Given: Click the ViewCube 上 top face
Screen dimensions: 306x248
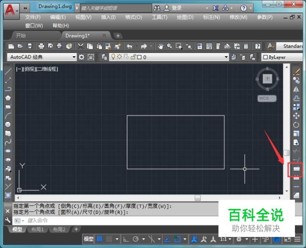Looking at the screenshot, I should click(268, 79).
